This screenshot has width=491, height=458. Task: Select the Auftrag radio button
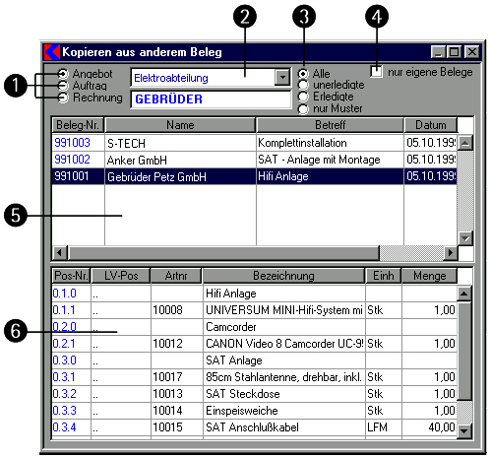tap(62, 86)
